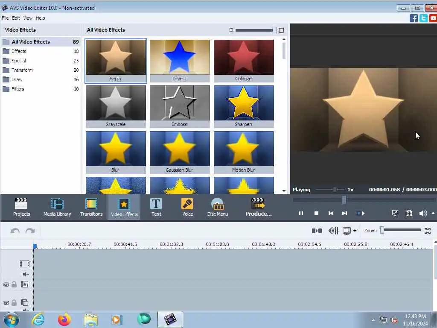
Task: Click the video overlay track icon
Action: pyautogui.click(x=24, y=303)
